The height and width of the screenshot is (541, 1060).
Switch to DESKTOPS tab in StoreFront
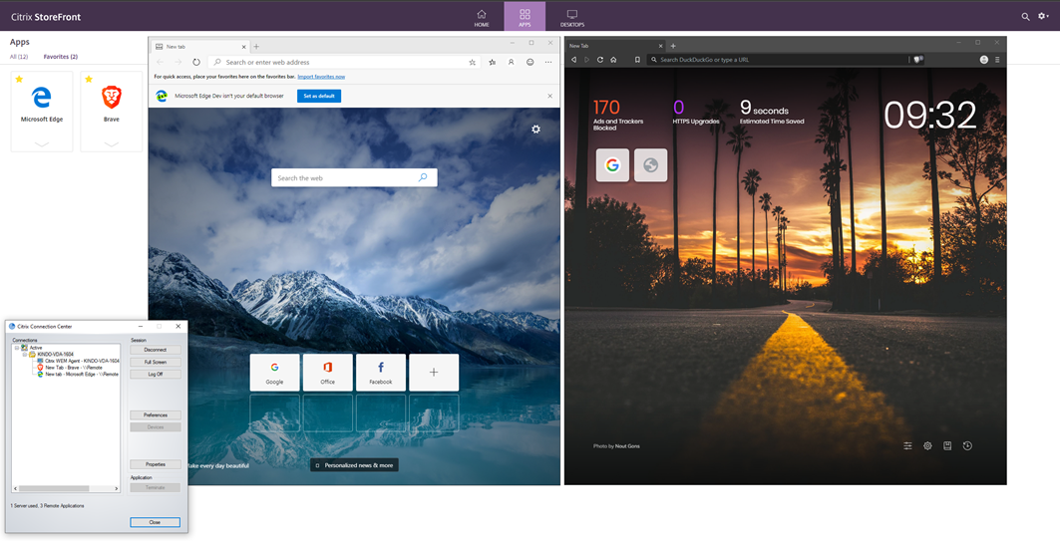[572, 18]
